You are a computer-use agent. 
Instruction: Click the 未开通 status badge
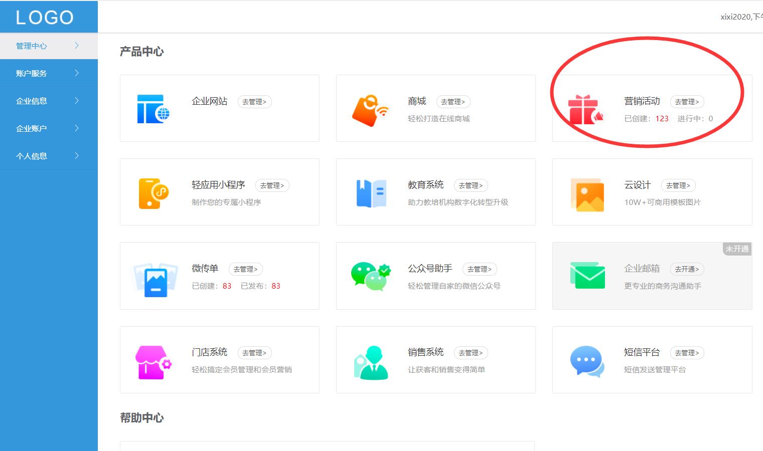(737, 249)
